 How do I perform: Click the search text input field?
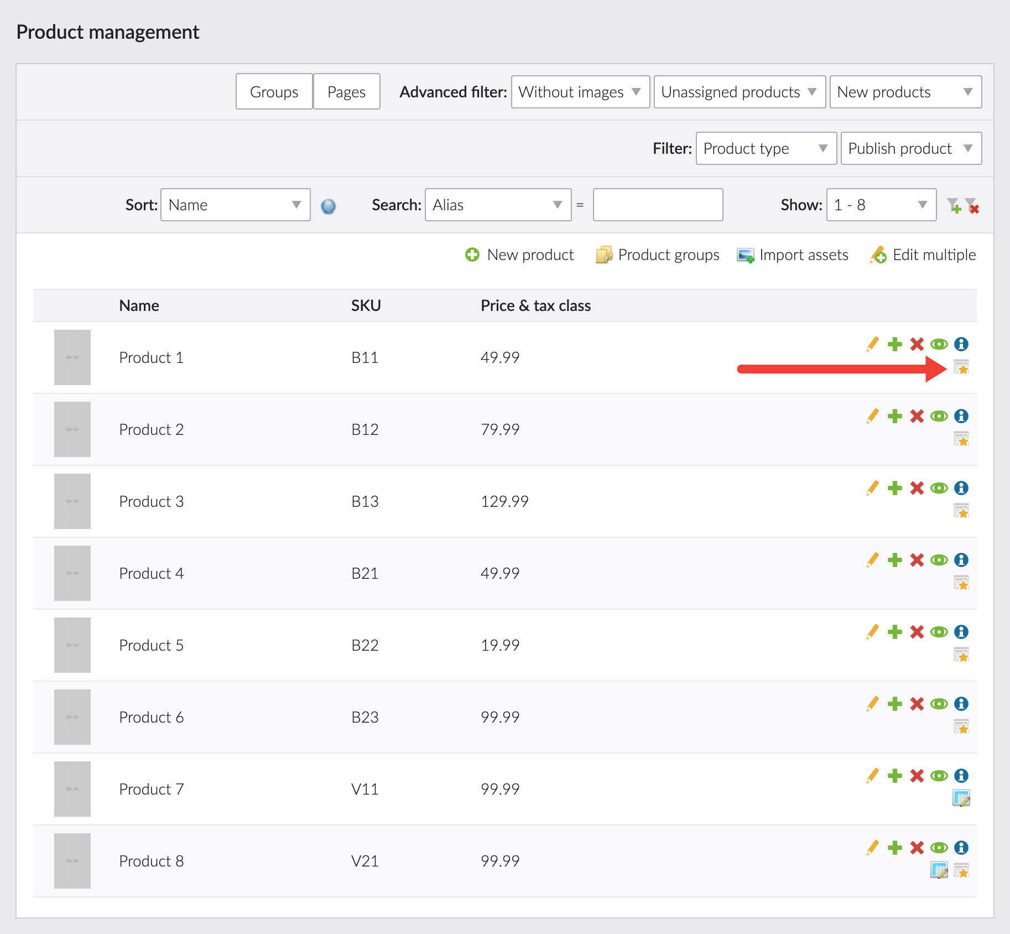pos(658,205)
